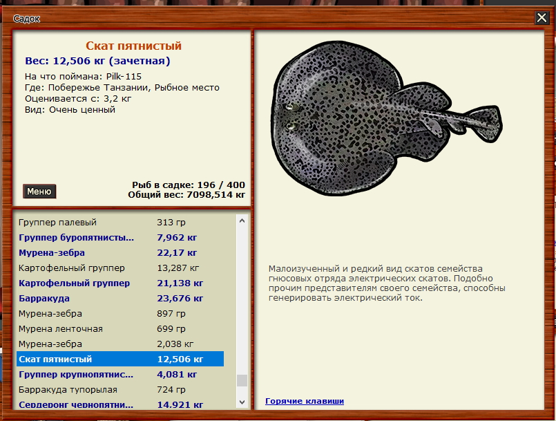Select the Барракуда 23,676 кг row

[120, 299]
